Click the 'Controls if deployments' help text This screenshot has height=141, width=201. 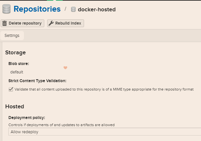pyautogui.click(x=61, y=125)
